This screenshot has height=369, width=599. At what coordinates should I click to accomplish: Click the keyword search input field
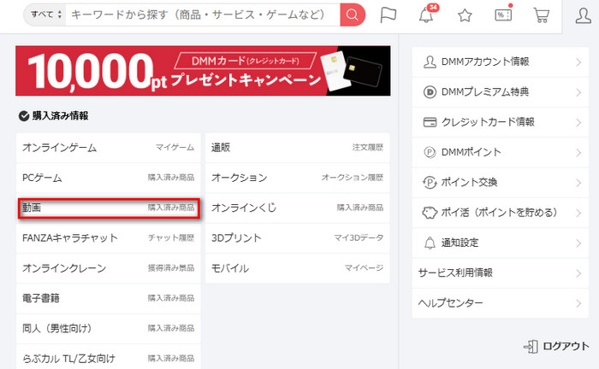[203, 15]
